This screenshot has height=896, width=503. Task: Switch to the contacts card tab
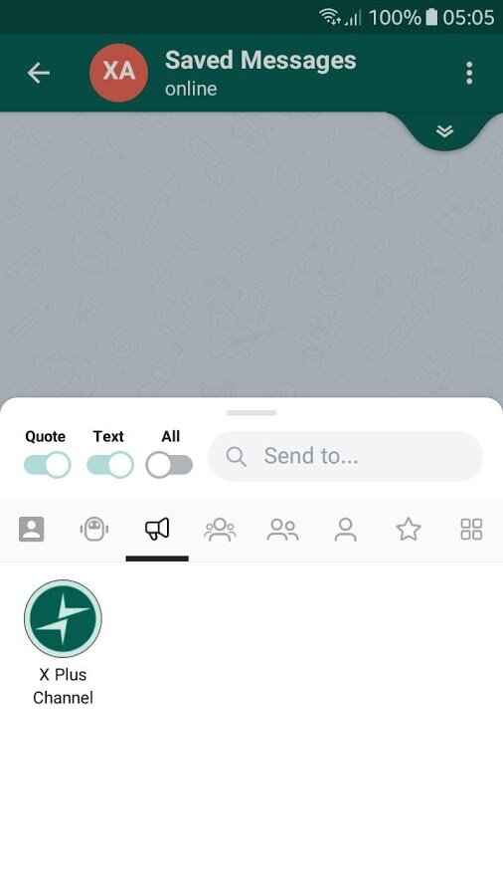coord(32,530)
